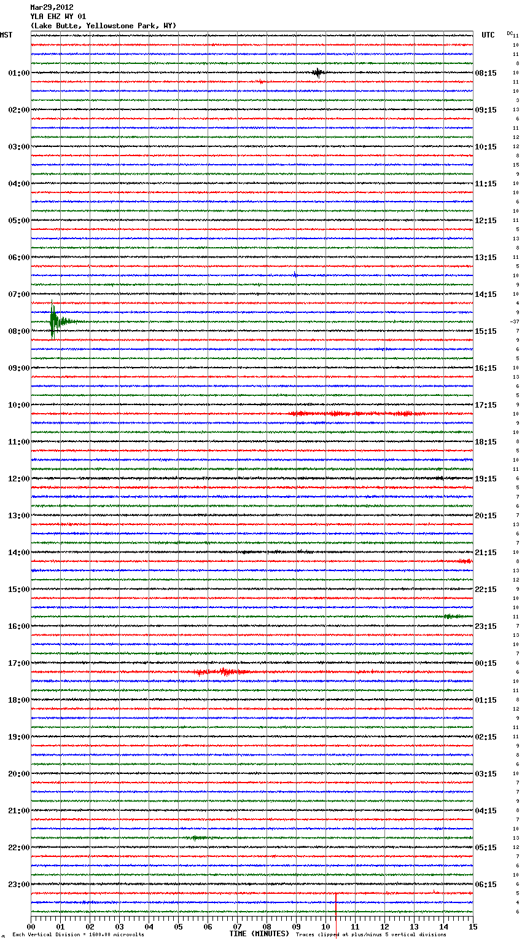Click the 08:15 UTC time label
Viewport: 522px width, 943px height.
(x=486, y=73)
